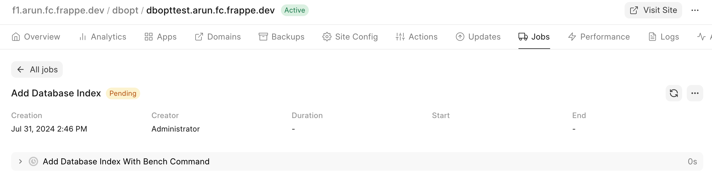Viewport: 712px width, 179px height.
Task: Click the Site Config gear icon
Action: [327, 37]
